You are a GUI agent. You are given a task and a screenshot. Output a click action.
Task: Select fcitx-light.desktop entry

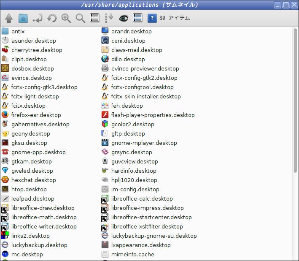(x=30, y=96)
